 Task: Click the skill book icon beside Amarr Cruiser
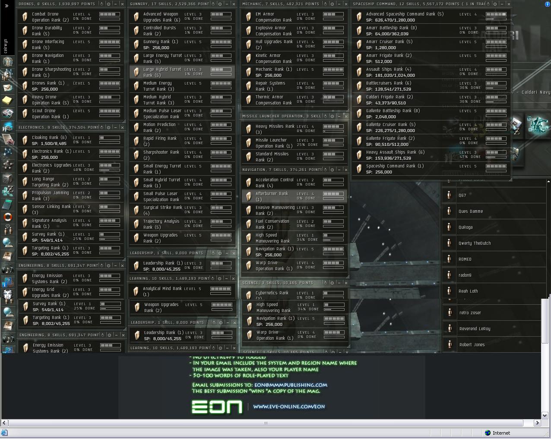coord(359,44)
